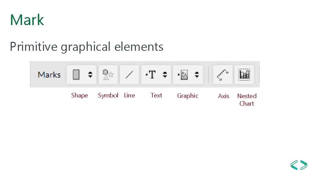Click the red Graphic caption
Viewport: 312px width, 175px height.
pos(187,96)
